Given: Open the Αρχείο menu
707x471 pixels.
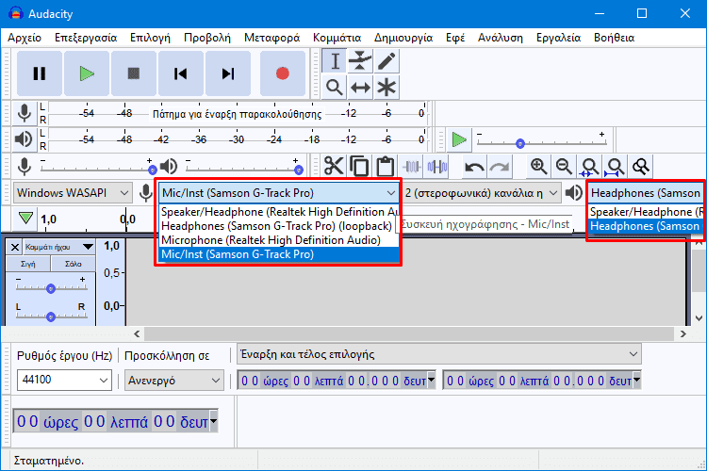Looking at the screenshot, I should point(25,38).
